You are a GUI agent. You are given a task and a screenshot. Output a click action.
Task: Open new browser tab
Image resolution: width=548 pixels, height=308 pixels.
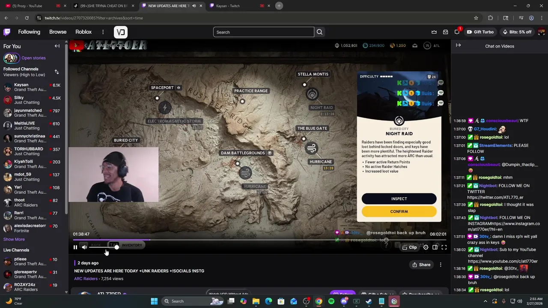coord(279,6)
